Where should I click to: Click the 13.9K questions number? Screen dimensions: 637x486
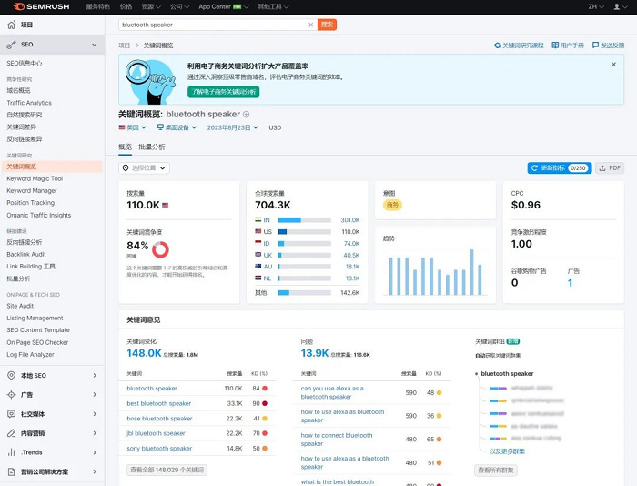315,353
